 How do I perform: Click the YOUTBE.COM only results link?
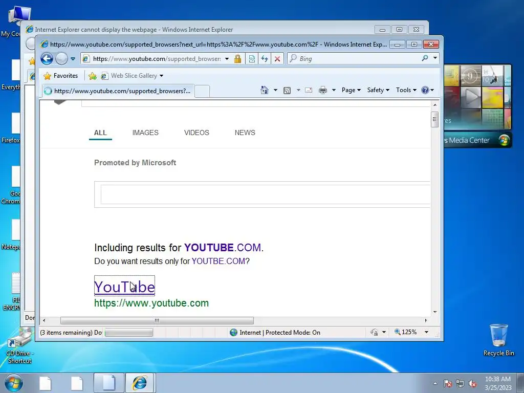click(218, 261)
